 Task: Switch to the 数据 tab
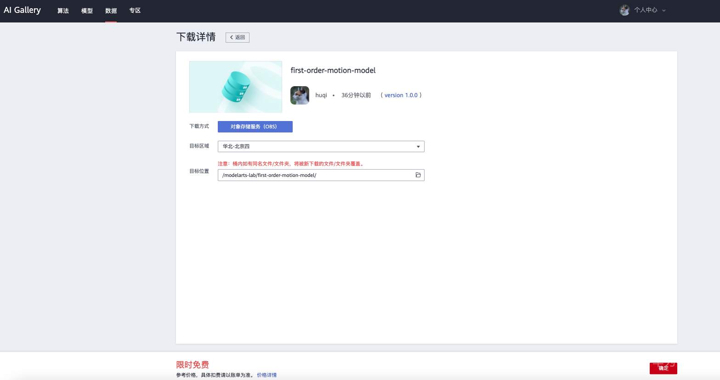point(111,11)
